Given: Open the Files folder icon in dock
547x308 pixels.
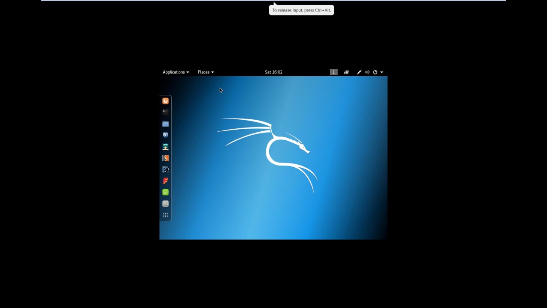Looking at the screenshot, I should pyautogui.click(x=165, y=124).
